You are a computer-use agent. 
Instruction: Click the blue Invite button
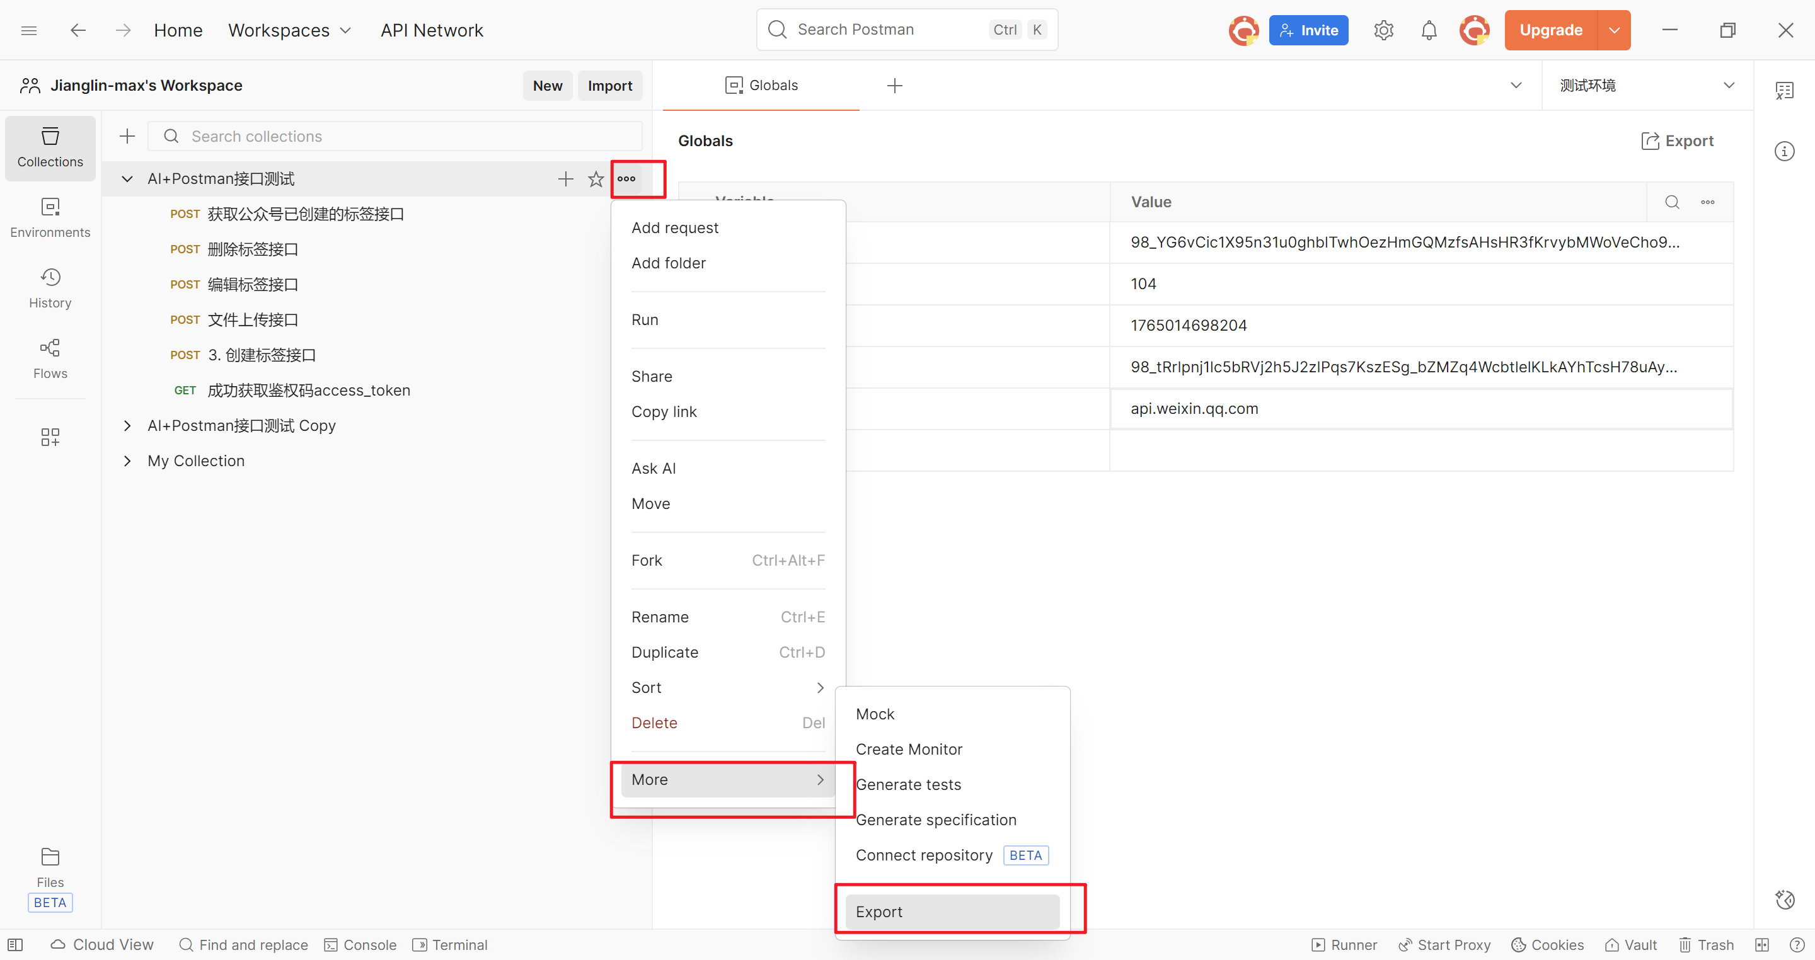point(1308,30)
